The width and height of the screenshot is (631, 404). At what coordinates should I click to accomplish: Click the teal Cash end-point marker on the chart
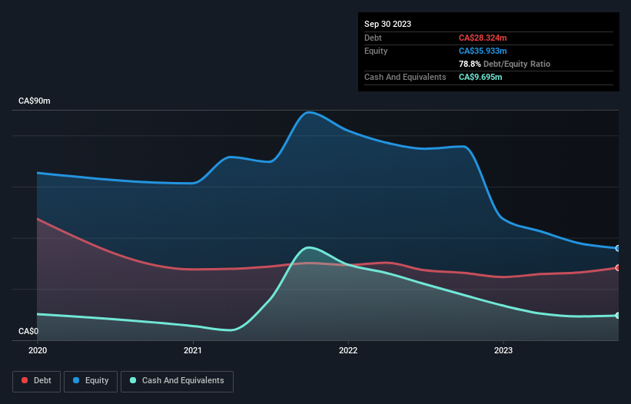(x=617, y=316)
